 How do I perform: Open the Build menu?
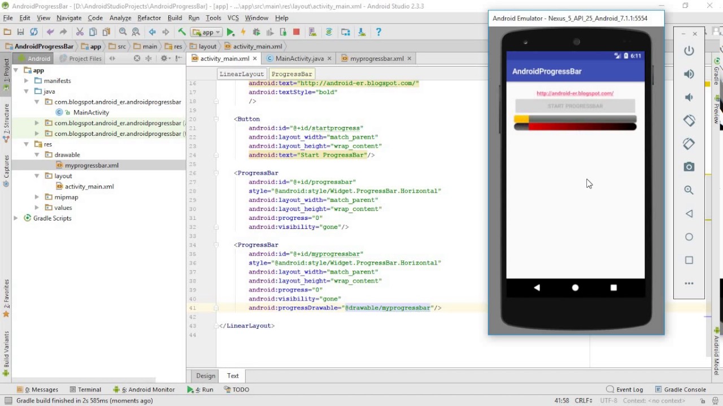pos(175,18)
